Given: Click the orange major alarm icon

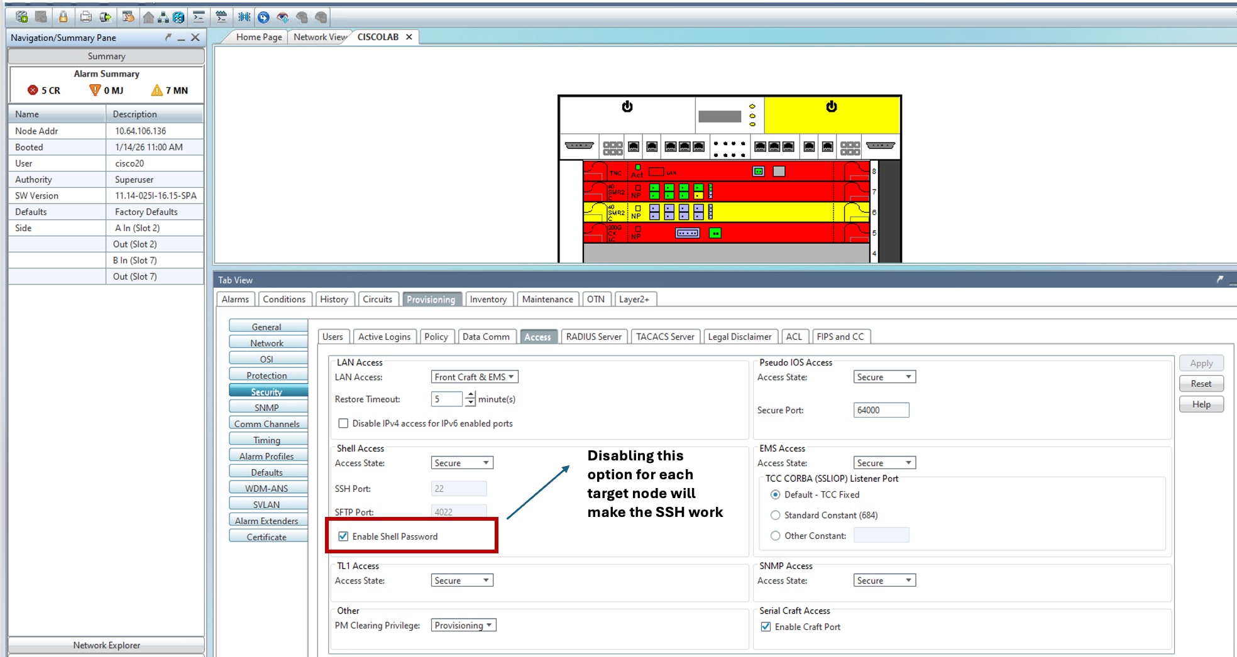Looking at the screenshot, I should [95, 90].
